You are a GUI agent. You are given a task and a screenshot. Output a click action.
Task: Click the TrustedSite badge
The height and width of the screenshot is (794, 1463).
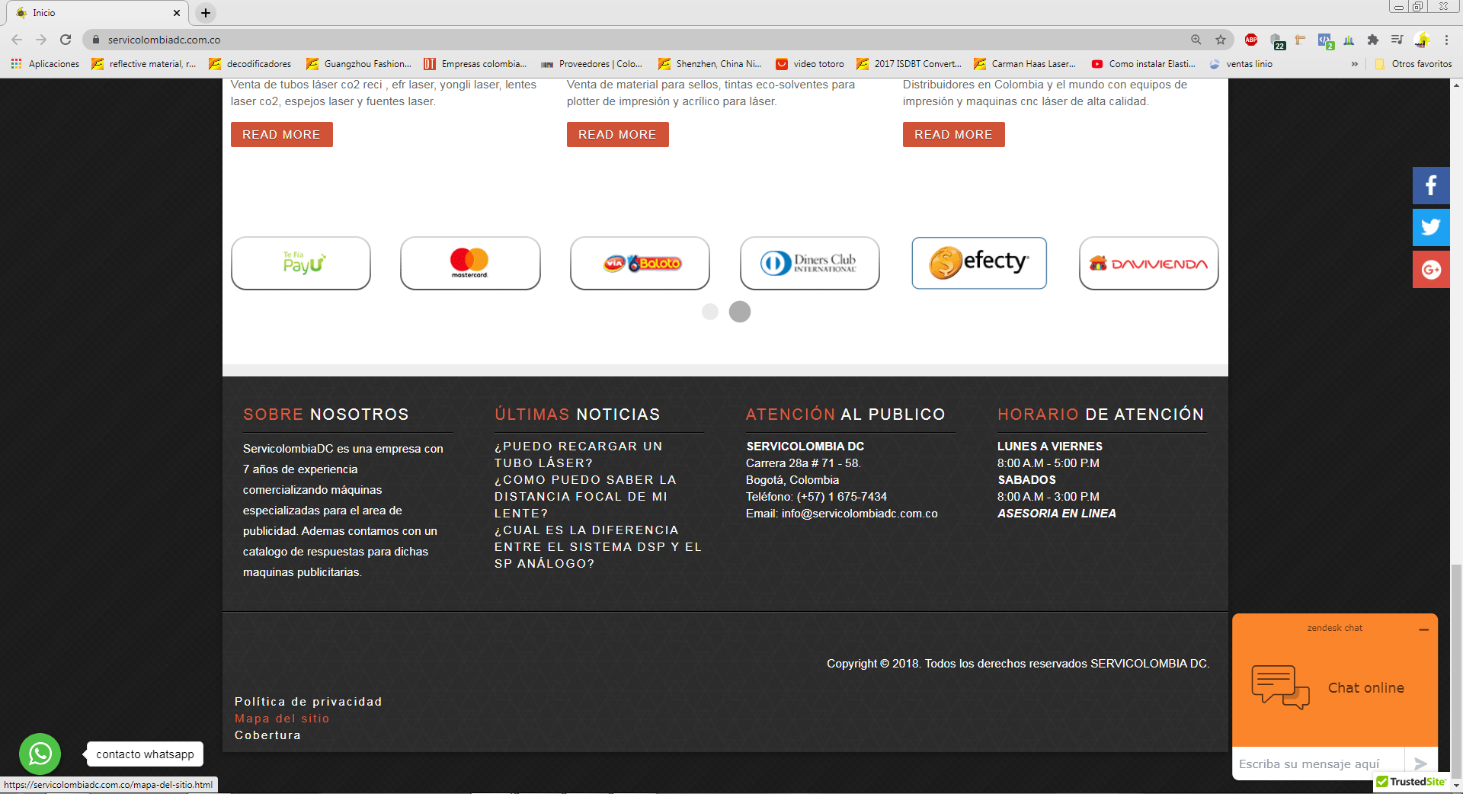coord(1411,782)
